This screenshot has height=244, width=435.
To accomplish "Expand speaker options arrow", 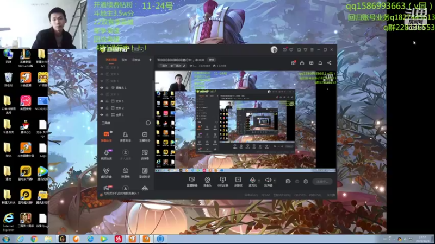I will pyautogui.click(x=275, y=181).
